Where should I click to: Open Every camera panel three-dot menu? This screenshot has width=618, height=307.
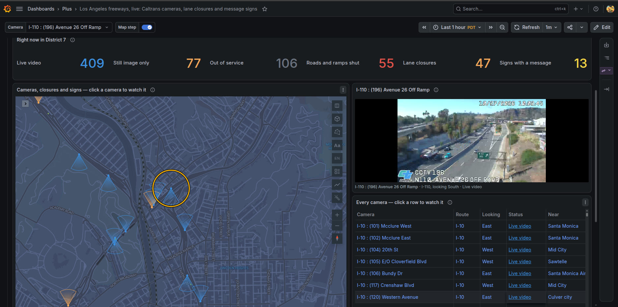click(x=585, y=202)
